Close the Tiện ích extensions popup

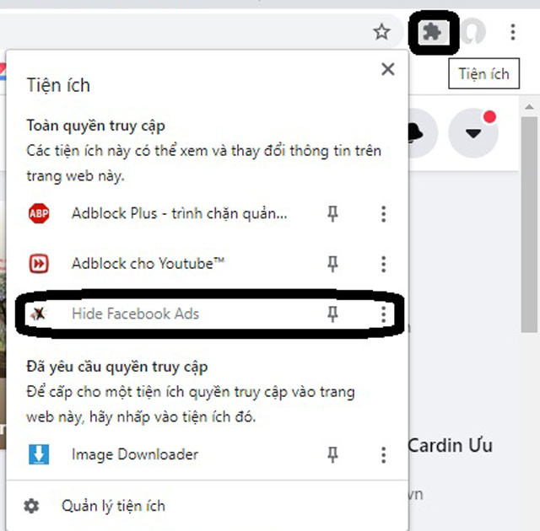tap(387, 69)
